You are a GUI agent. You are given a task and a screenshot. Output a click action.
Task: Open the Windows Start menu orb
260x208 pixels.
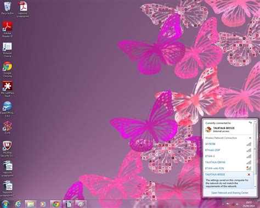[5, 204]
